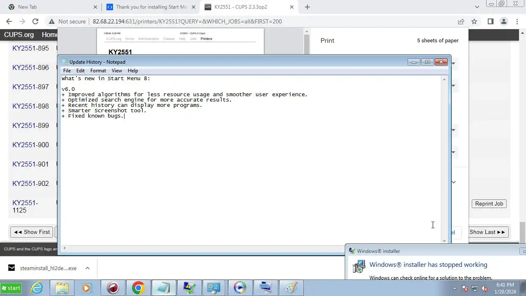The image size is (526, 296).
Task: Go back using Chrome's back arrow
Action: pos(9,21)
